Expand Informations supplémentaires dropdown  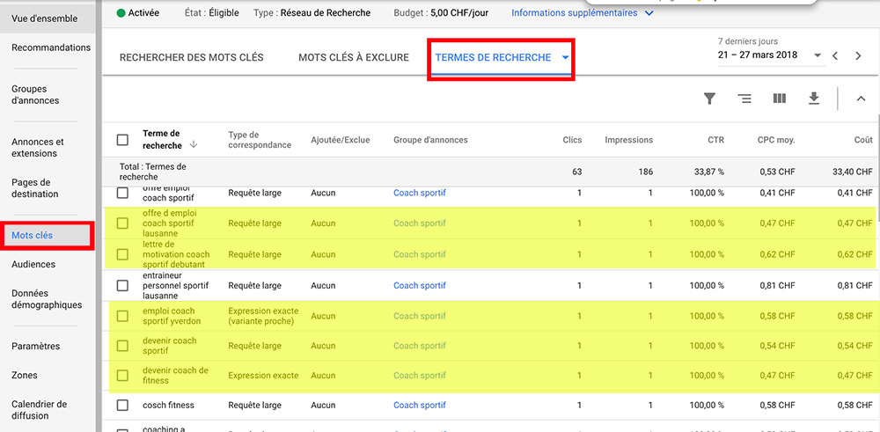pyautogui.click(x=582, y=13)
